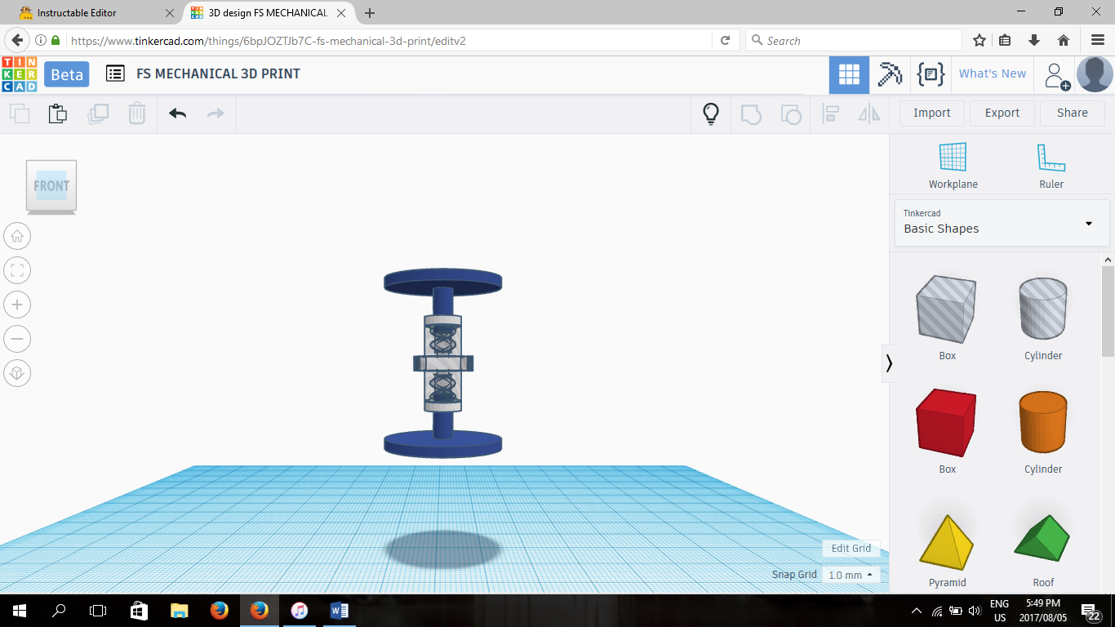Click the Group shapes icon
The width and height of the screenshot is (1115, 627).
pos(751,113)
